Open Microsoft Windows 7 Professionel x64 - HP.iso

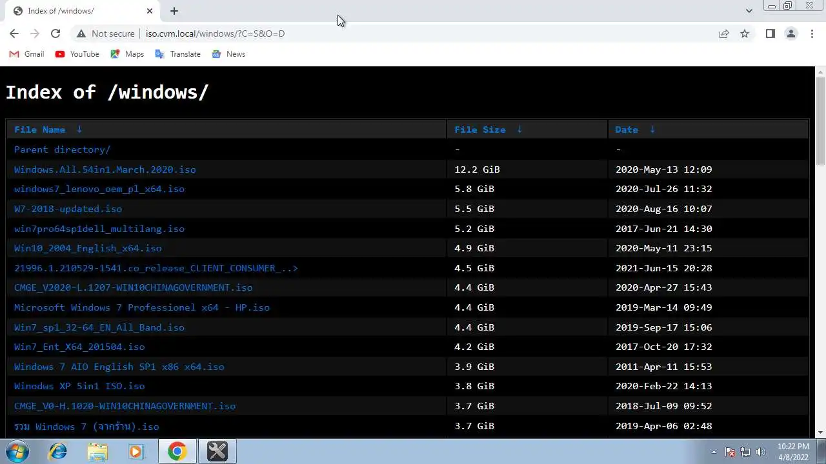coord(142,307)
